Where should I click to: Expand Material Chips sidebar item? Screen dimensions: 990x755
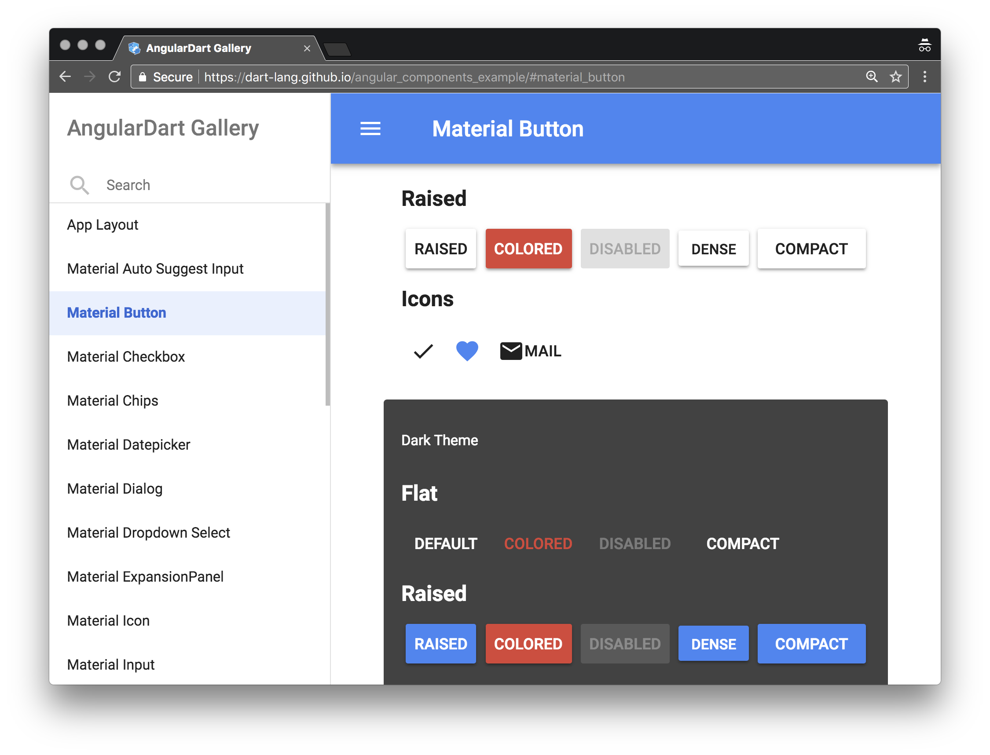tap(112, 399)
